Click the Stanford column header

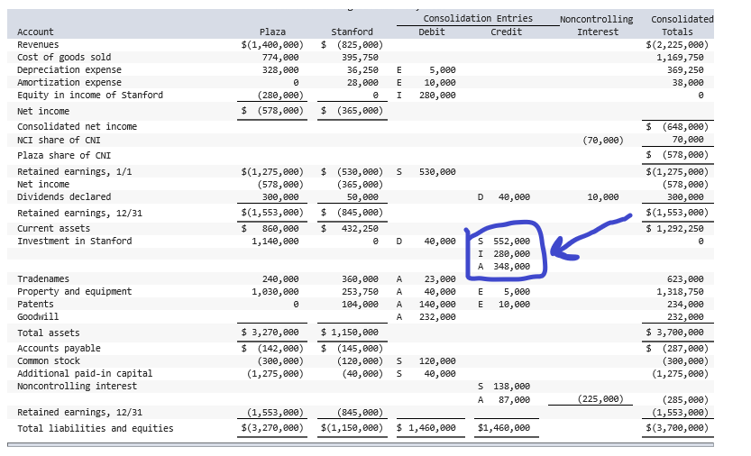352,32
